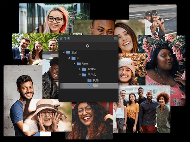The image size is (190, 142).
Task: Open photo of curly-haired woman with glasses
Action: (x=89, y=121)
